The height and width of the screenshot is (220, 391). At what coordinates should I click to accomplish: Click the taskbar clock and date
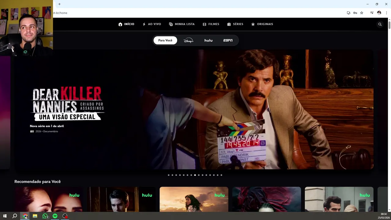click(383, 216)
